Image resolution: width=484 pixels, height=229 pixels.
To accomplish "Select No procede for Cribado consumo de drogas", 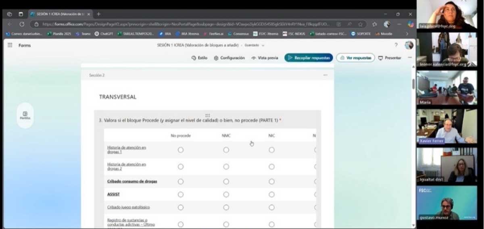I will (181, 182).
